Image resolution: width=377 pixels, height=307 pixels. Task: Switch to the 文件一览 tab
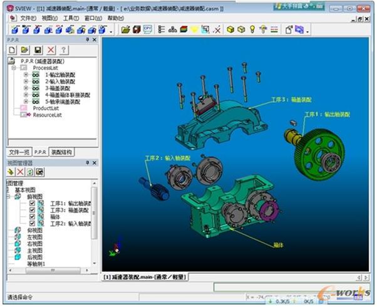[x=19, y=152]
